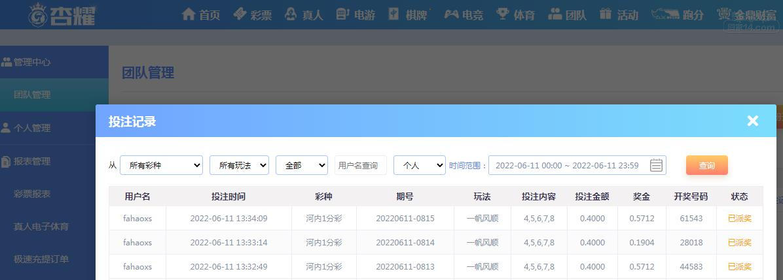Click 已派奖 status in row 20220611-0813
783x280 pixels.
[740, 266]
